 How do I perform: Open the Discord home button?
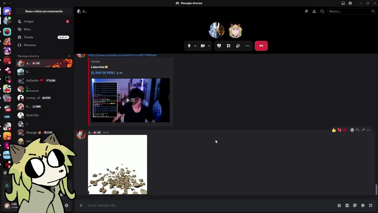7,11
